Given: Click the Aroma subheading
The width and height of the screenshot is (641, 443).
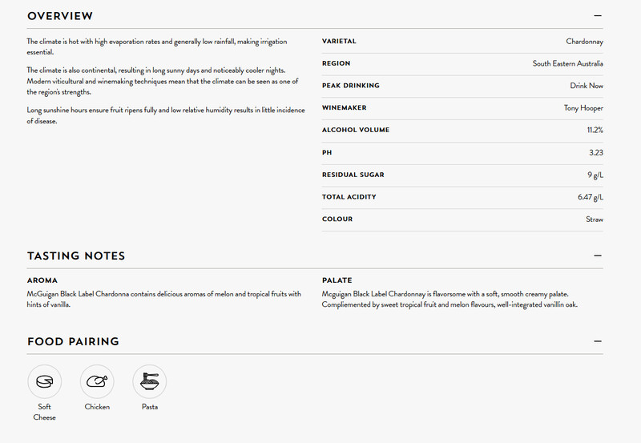Looking at the screenshot, I should coord(42,281).
